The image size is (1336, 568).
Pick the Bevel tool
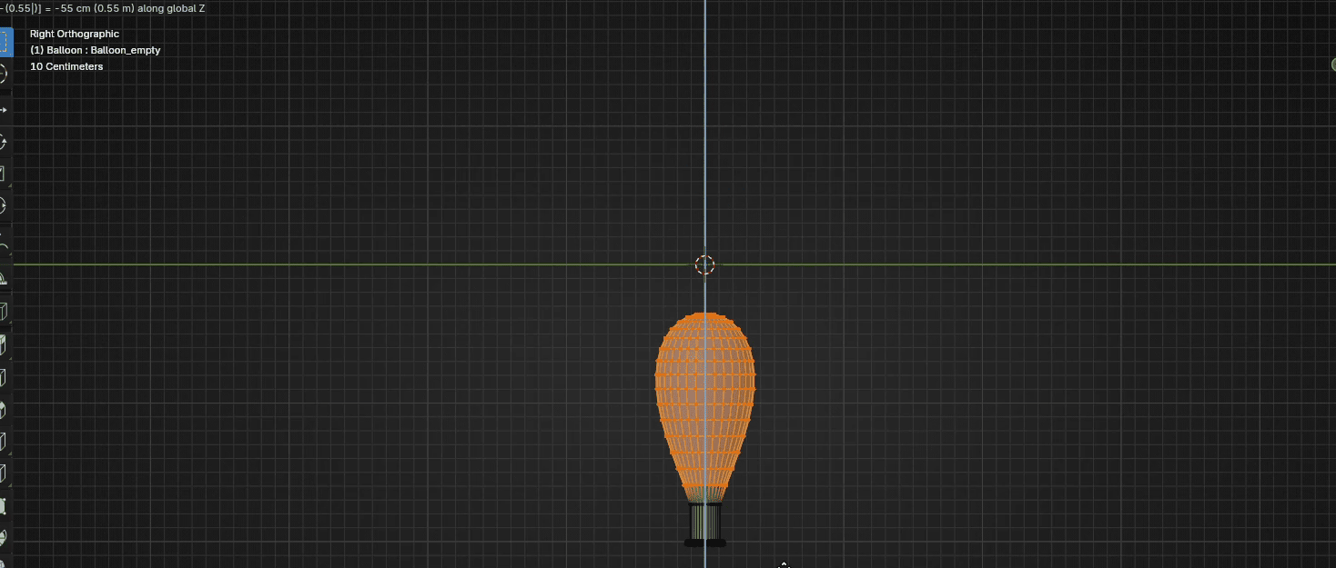[x=5, y=410]
